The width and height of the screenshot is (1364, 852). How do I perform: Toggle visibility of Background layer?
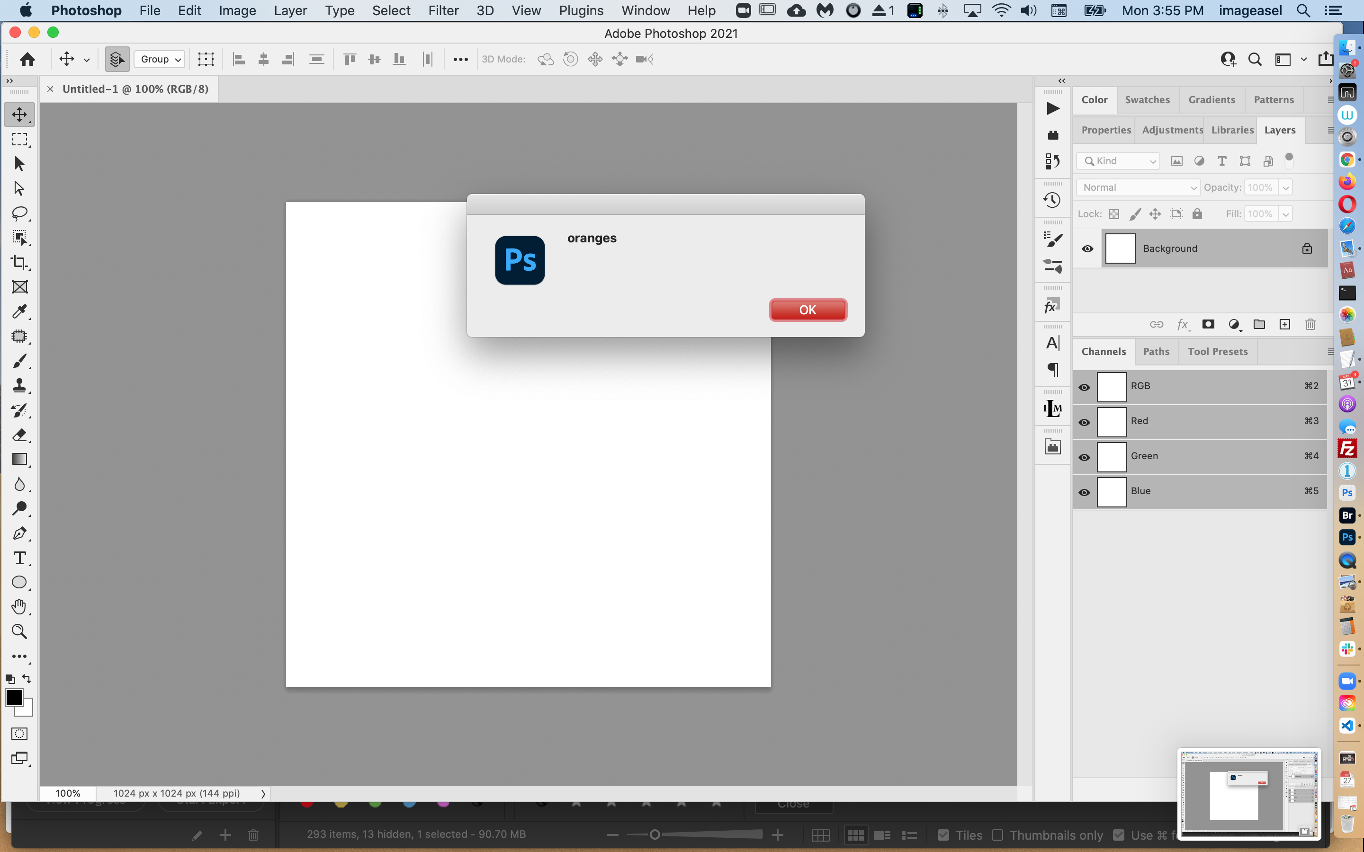pos(1088,248)
